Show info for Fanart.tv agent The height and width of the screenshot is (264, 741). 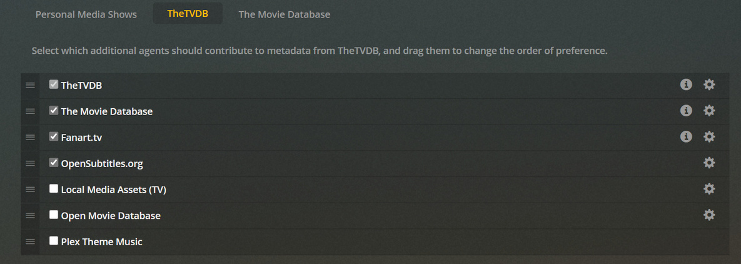686,136
